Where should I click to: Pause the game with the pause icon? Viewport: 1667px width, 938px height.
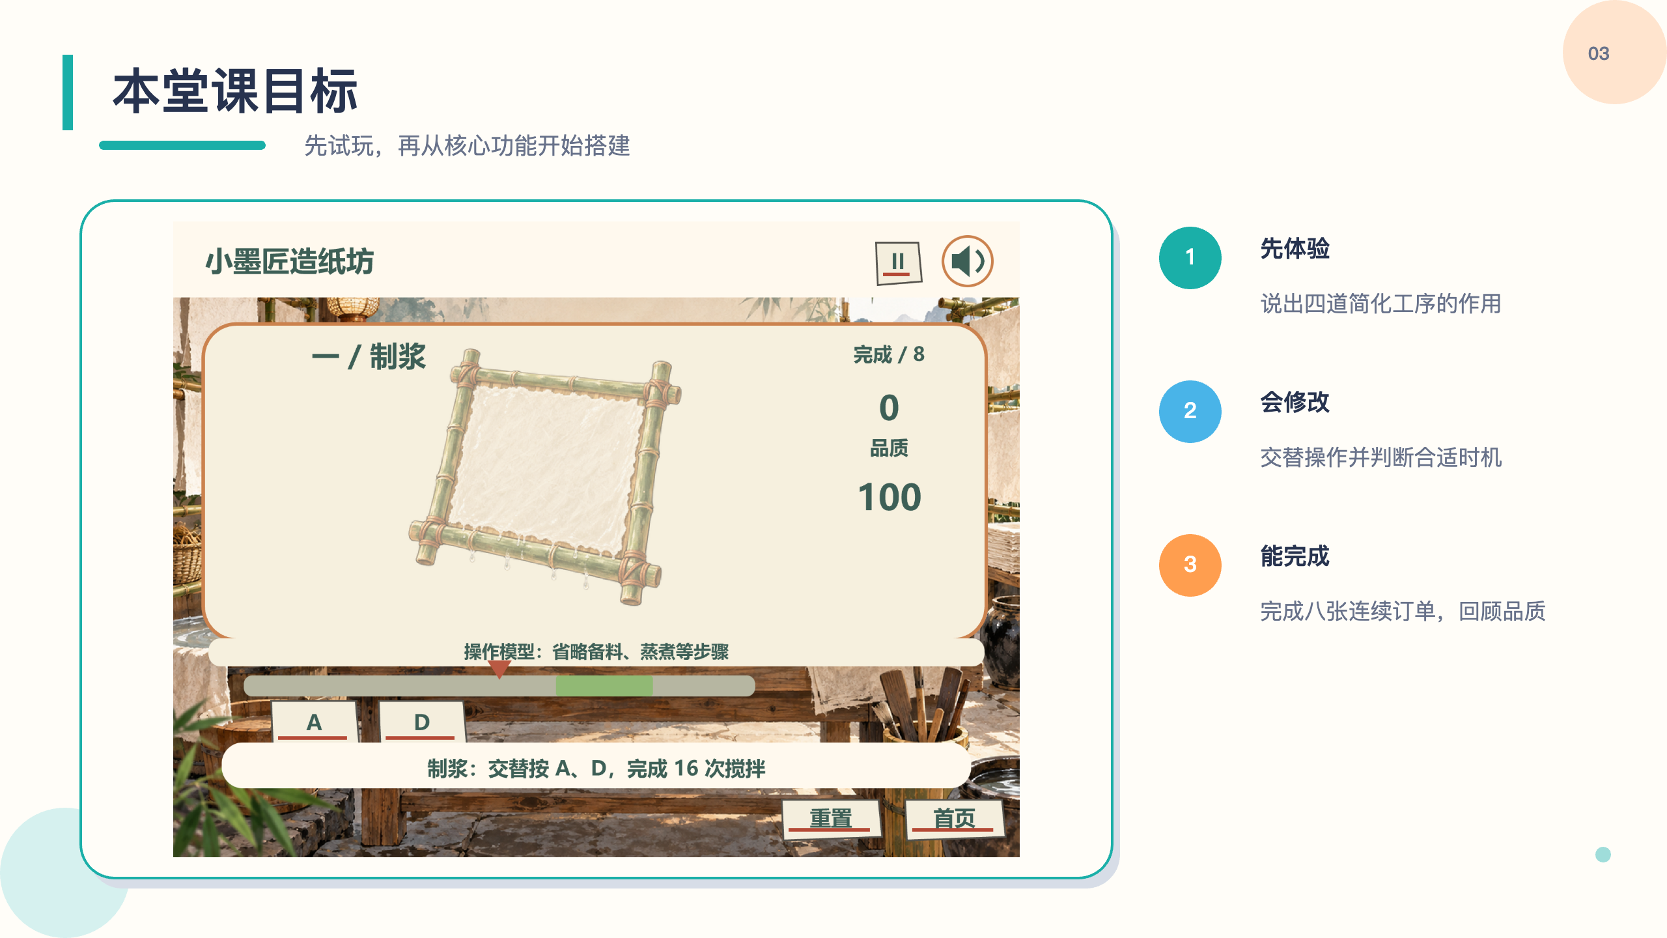tap(899, 263)
